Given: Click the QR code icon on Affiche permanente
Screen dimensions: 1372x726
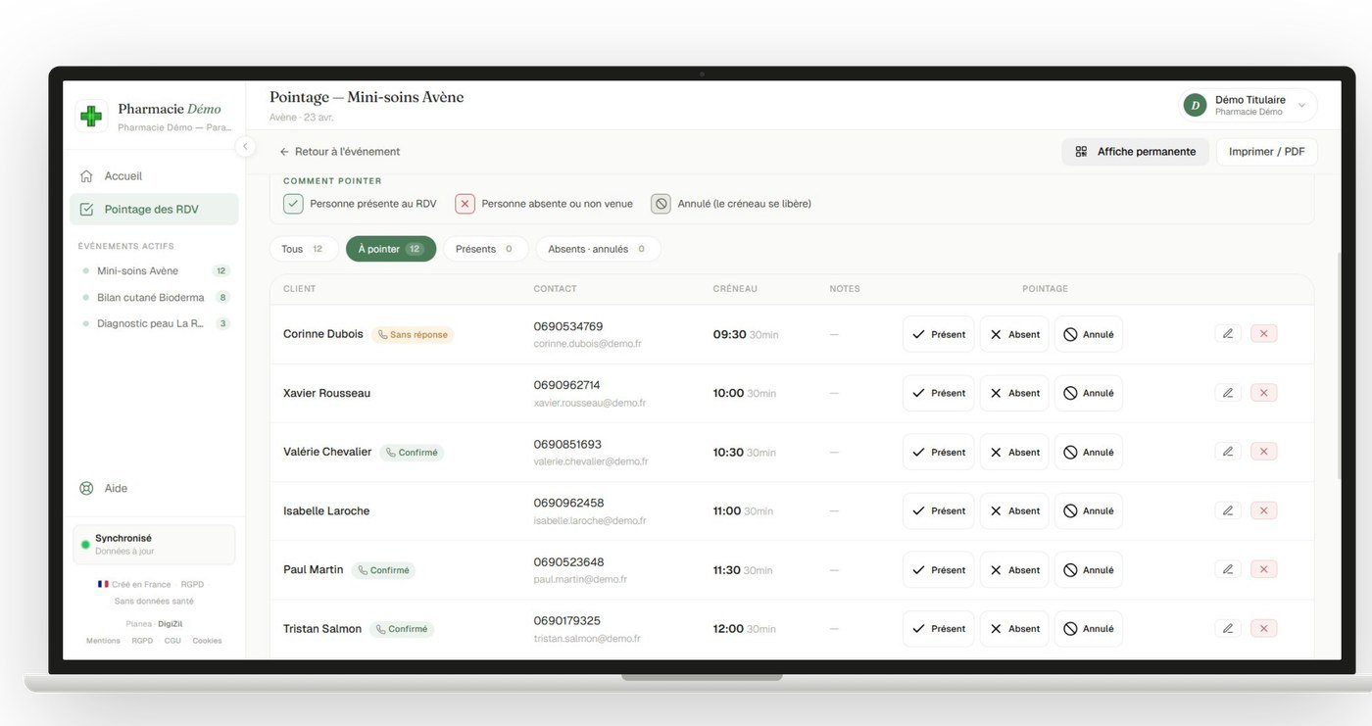Looking at the screenshot, I should point(1081,151).
